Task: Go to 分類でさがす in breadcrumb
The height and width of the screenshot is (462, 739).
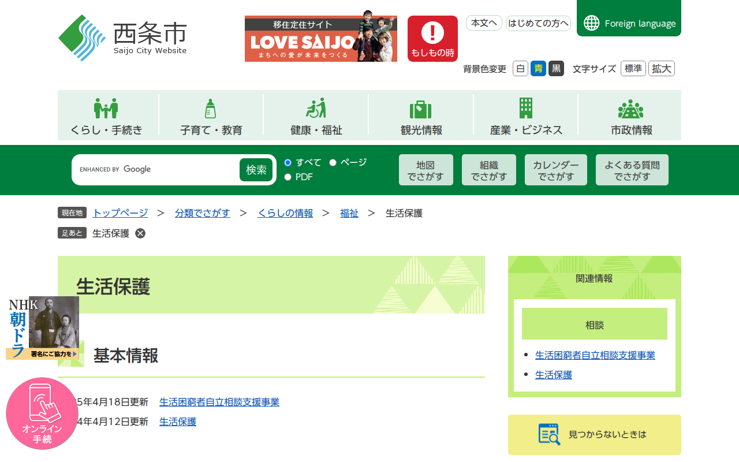Action: pos(203,213)
